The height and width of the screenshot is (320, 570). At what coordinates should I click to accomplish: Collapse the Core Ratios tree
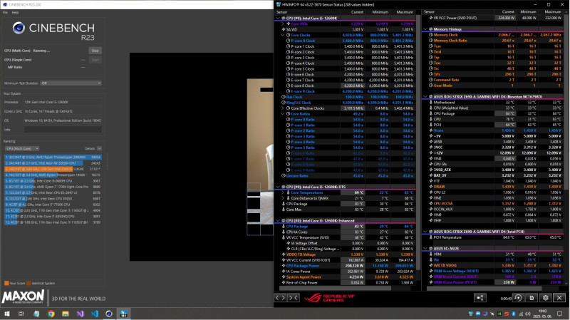pyautogui.click(x=283, y=114)
